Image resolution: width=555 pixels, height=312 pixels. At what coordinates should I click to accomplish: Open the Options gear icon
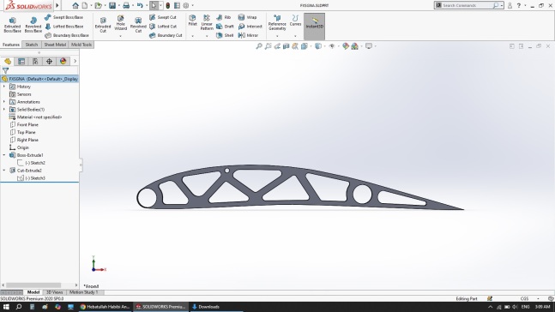pyautogui.click(x=186, y=5)
